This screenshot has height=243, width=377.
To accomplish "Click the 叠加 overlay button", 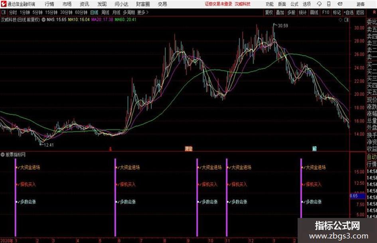I will point(280,12).
